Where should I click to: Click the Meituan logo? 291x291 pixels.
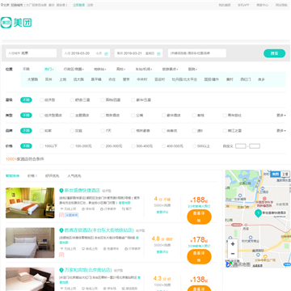[x=16, y=23]
